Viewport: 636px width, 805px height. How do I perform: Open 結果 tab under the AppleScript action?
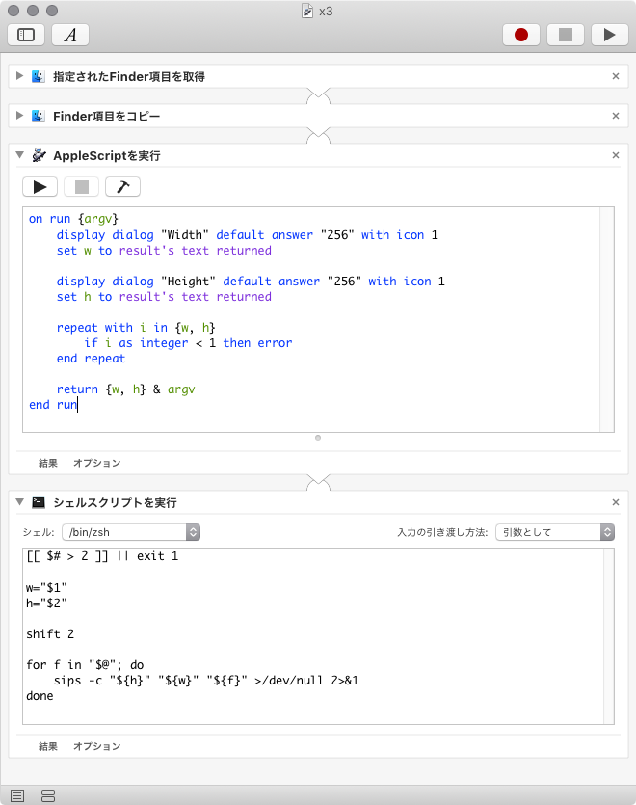click(48, 463)
